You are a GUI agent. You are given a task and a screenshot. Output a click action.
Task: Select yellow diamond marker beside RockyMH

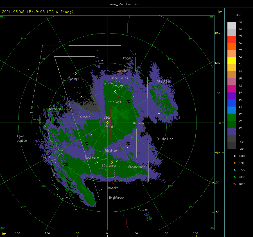pyautogui.click(x=75, y=74)
